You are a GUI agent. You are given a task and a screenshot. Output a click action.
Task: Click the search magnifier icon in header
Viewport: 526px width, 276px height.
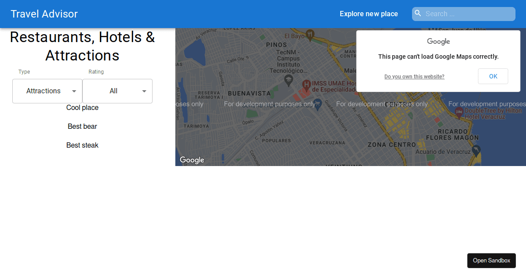pos(418,14)
